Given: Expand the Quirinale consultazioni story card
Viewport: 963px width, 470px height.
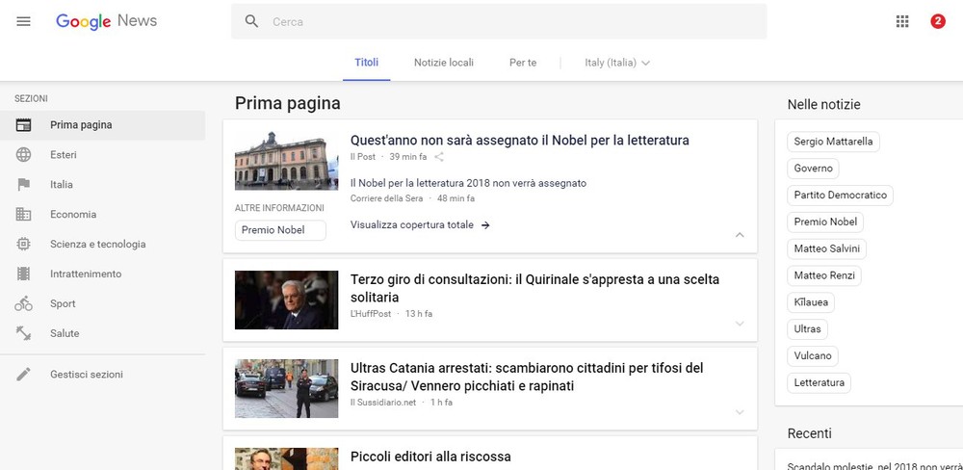Looking at the screenshot, I should coord(739,324).
